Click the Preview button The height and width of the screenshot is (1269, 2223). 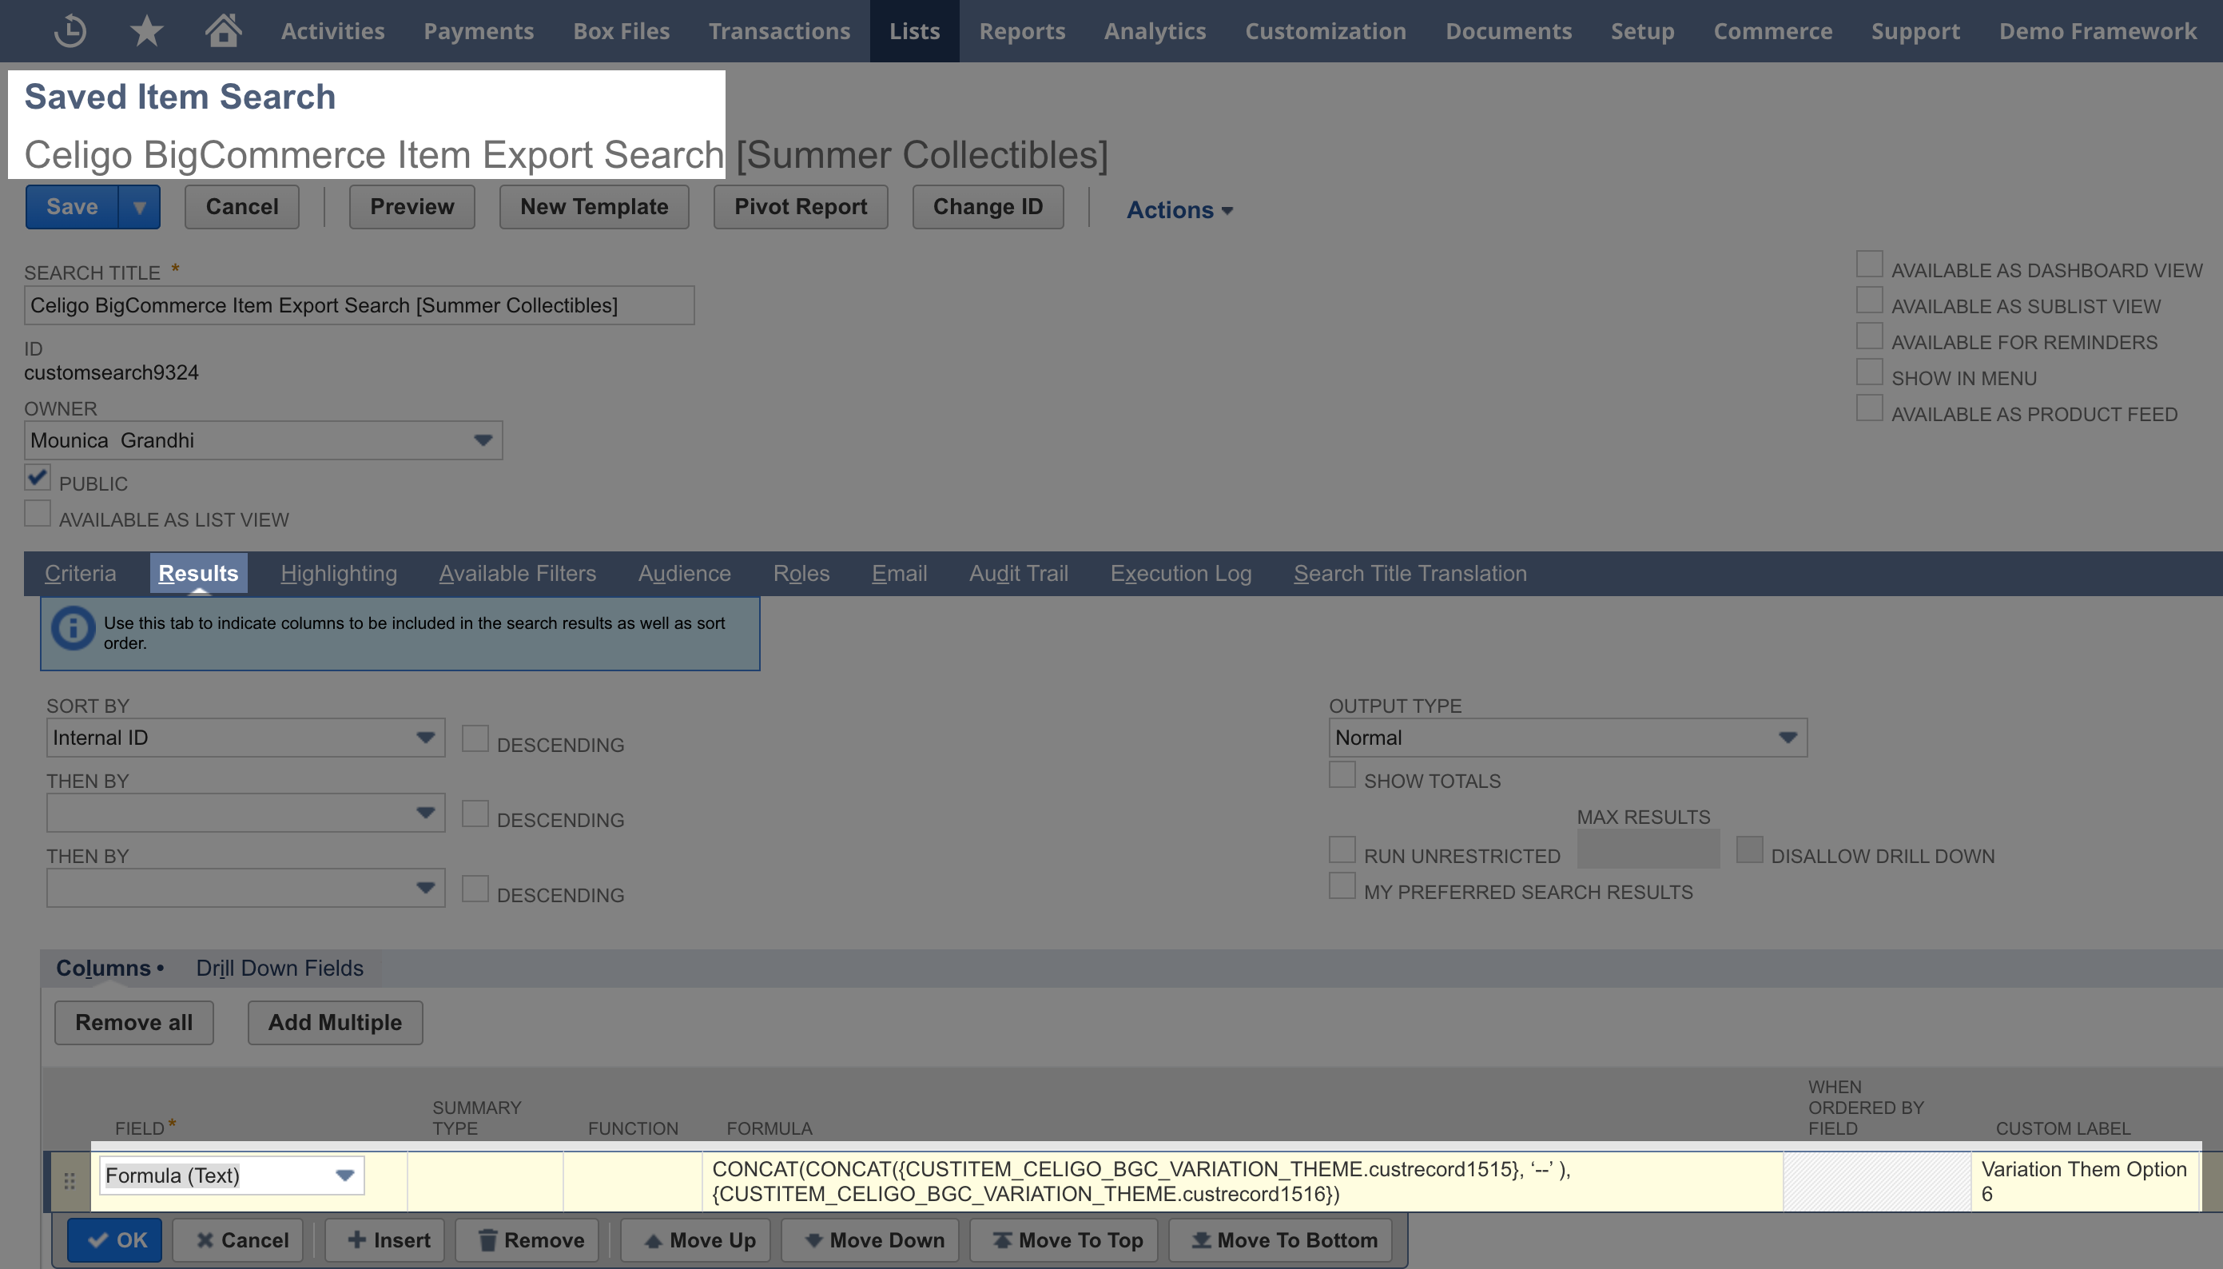[x=412, y=206]
